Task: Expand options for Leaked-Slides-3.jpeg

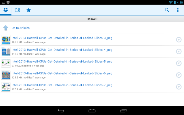Action: [x=179, y=40]
